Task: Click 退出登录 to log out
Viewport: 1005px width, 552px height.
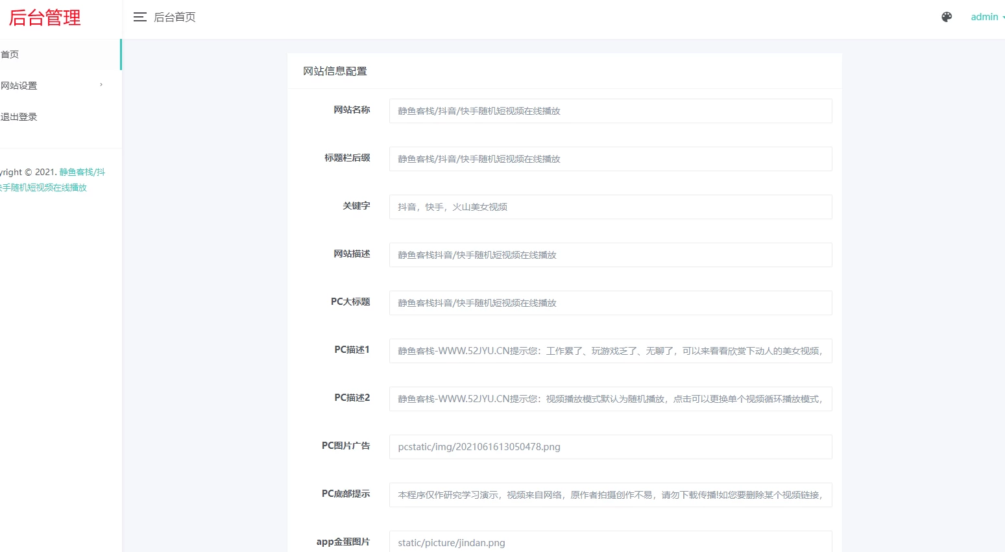Action: click(19, 117)
